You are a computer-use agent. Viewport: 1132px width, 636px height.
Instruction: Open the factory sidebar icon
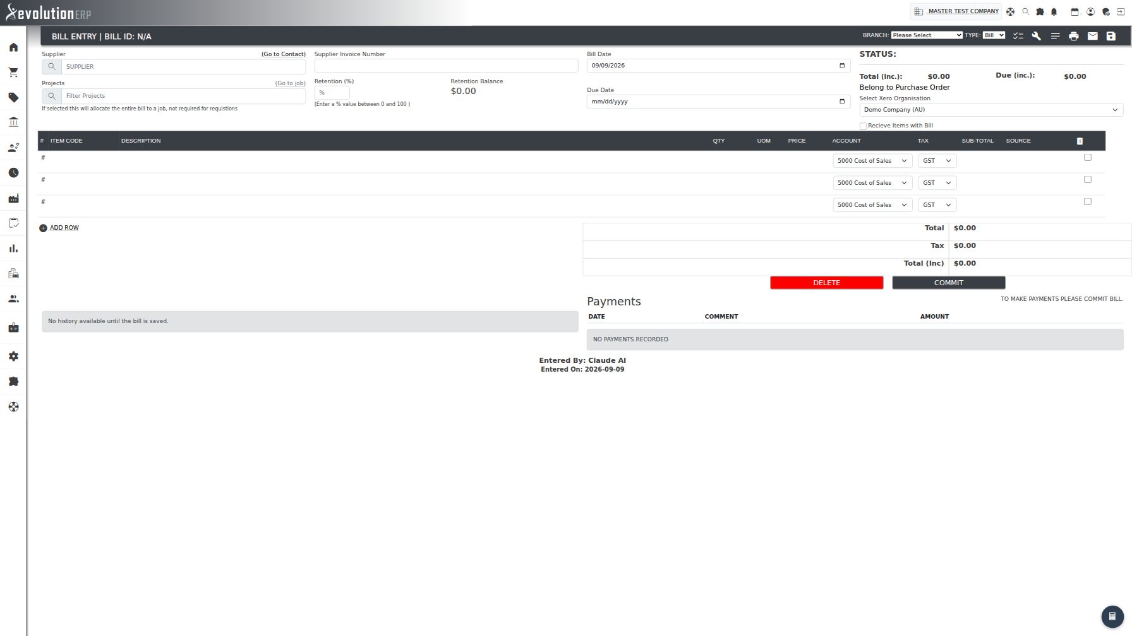[x=13, y=198]
